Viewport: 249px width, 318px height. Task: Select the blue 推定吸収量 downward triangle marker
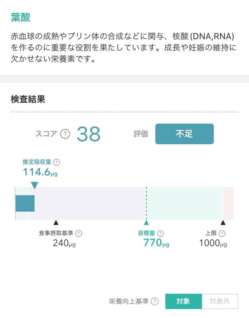[x=35, y=186]
